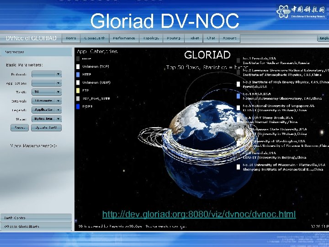Open the Account tab
The width and height of the screenshot is (329, 247).
(x=229, y=38)
